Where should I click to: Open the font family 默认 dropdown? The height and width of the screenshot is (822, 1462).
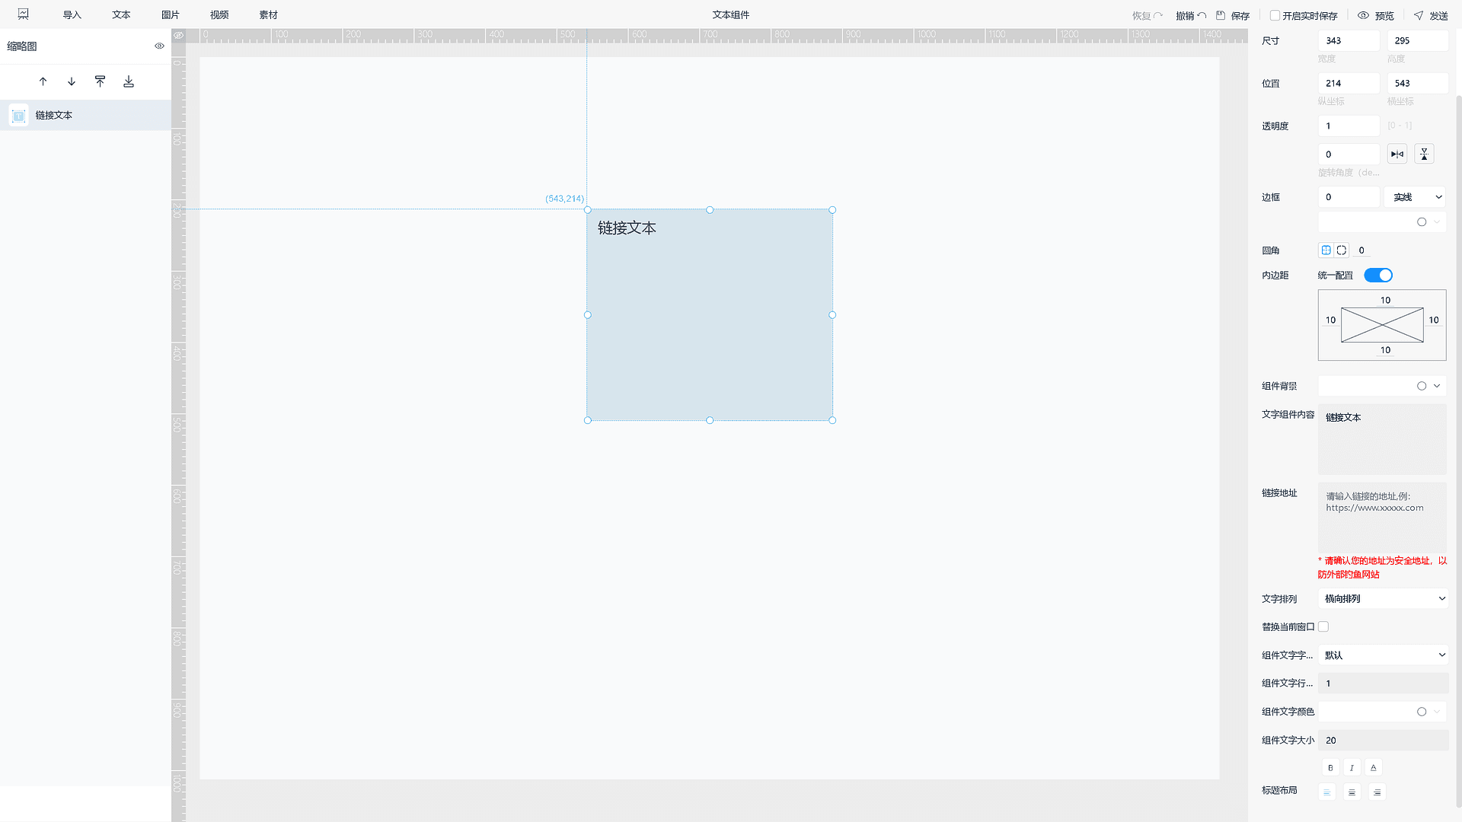tap(1384, 655)
